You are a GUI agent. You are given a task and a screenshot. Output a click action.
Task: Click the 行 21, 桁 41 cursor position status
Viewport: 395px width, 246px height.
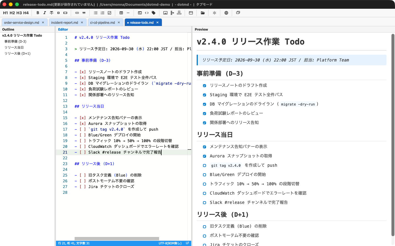tap(74, 243)
